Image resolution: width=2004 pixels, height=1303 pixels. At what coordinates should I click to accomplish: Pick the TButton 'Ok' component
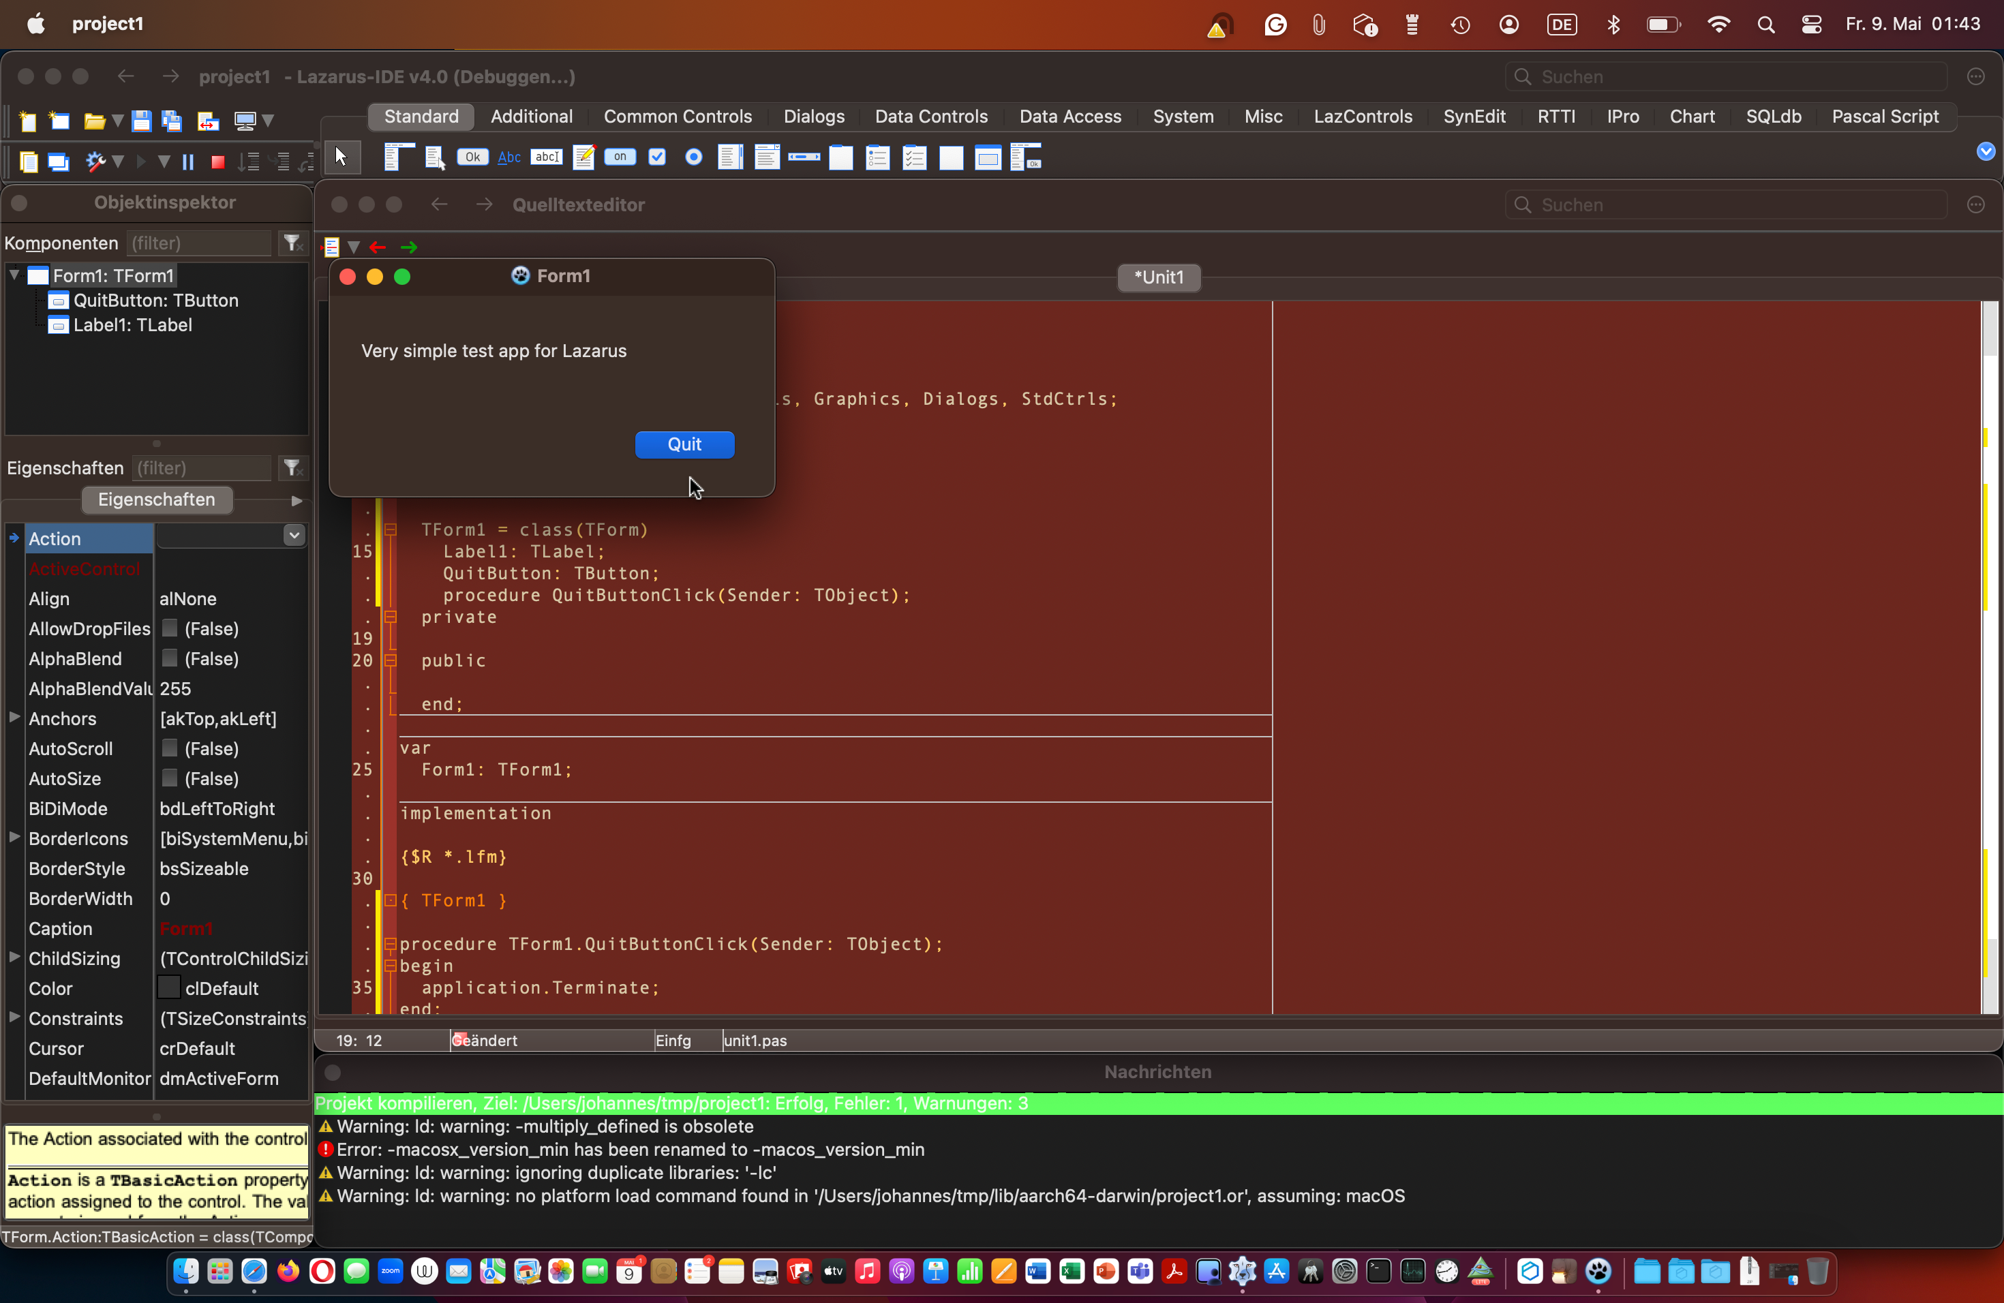coord(472,157)
